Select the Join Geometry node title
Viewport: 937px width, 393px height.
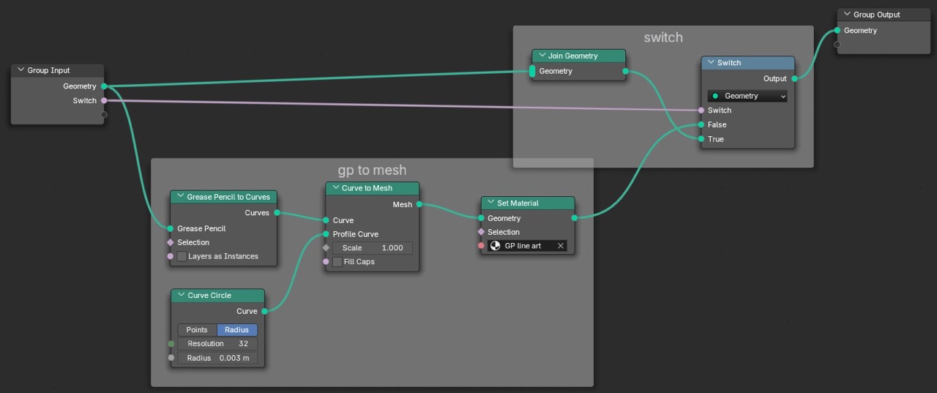573,56
